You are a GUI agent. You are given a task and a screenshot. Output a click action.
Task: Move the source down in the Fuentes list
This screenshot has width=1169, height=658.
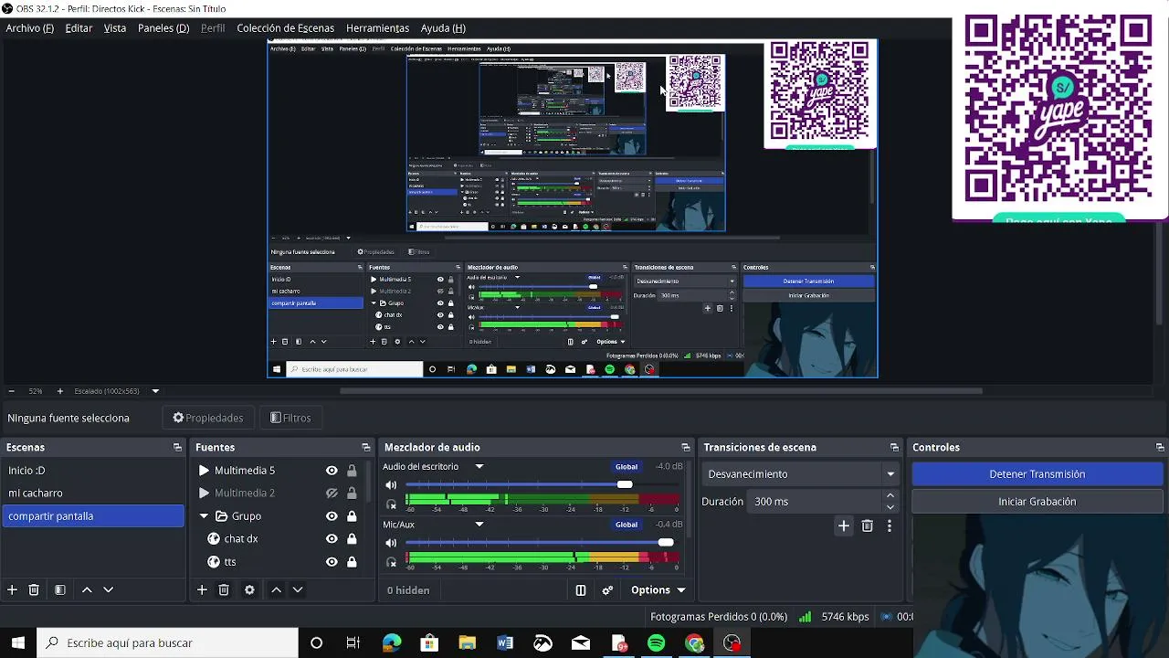[297, 590]
